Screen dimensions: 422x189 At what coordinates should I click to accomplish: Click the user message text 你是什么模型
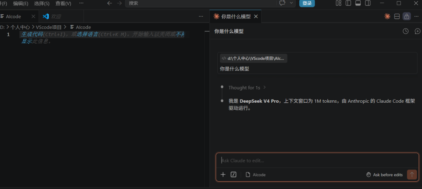(x=234, y=69)
